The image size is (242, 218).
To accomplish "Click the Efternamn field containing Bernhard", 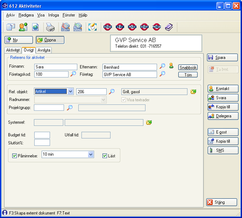I will tap(129, 67).
